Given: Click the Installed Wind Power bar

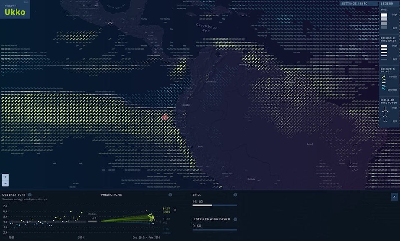Looking at the screenshot, I should [x=215, y=229].
